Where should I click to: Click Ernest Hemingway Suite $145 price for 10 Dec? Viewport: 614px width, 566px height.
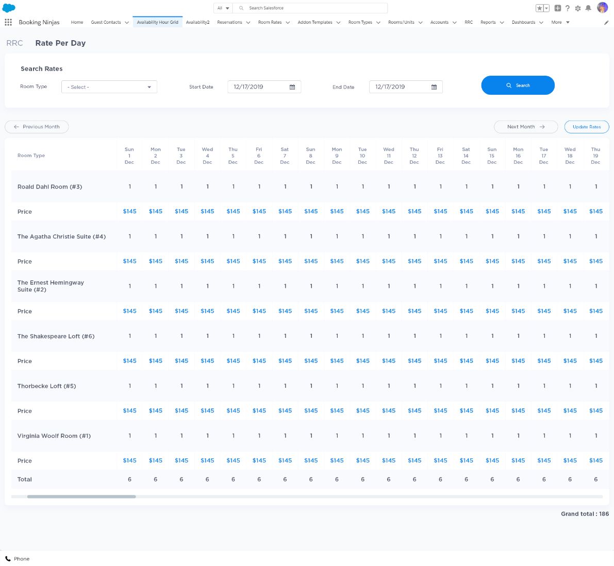click(x=362, y=311)
